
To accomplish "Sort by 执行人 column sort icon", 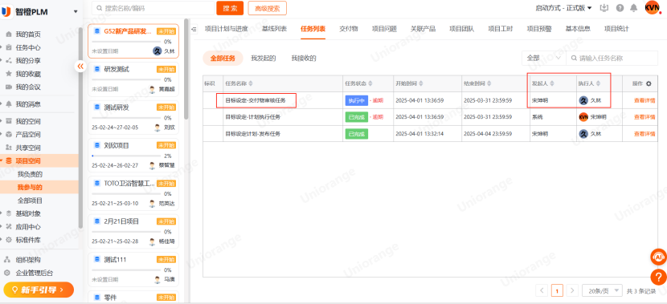I will point(598,83).
